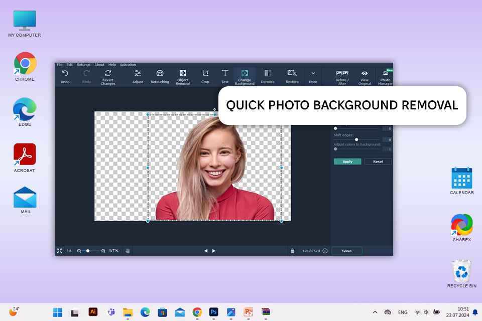Click the Undo tool
Image resolution: width=482 pixels, height=321 pixels.
pos(65,76)
